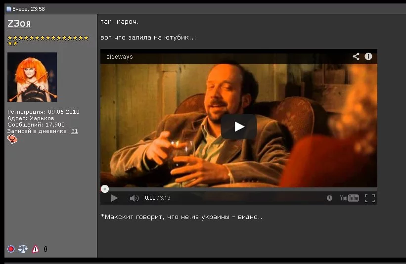Click the Watch Later clock icon
This screenshot has width=406, height=264.
tap(329, 198)
